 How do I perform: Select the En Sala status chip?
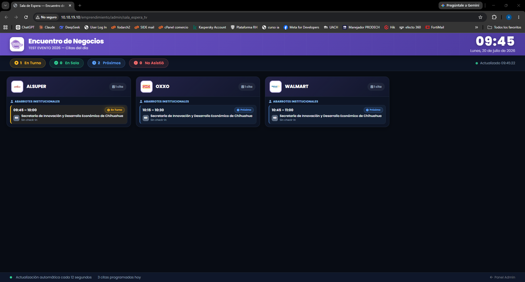pos(66,63)
